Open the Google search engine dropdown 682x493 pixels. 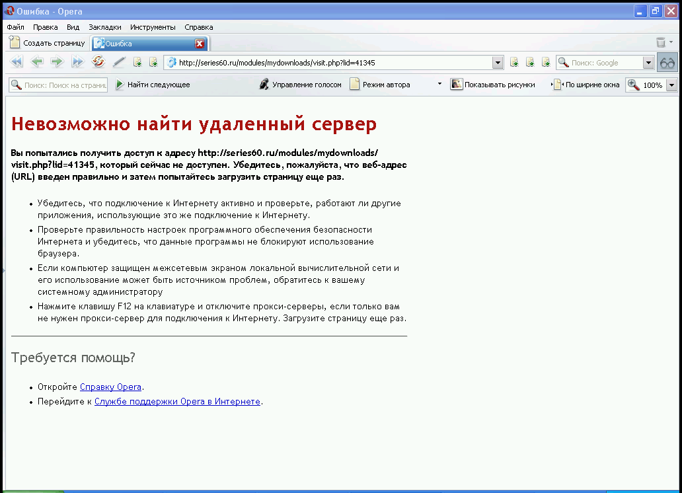[x=648, y=63]
